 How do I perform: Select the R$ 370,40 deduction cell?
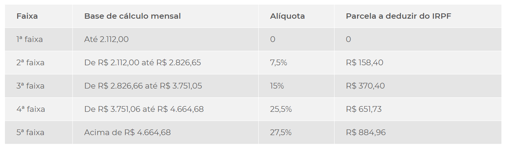(x=365, y=86)
